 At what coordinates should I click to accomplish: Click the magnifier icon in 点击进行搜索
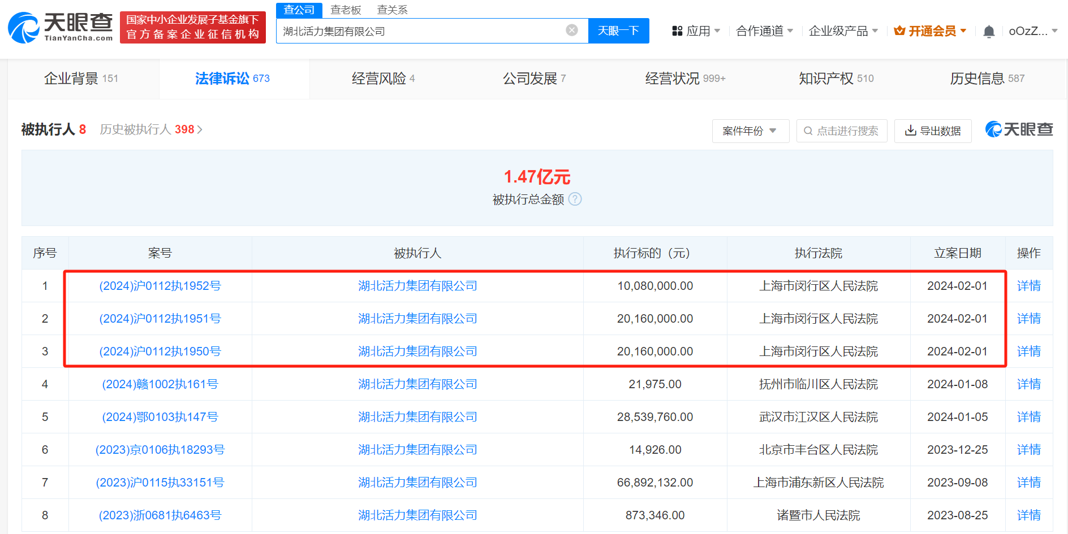pyautogui.click(x=808, y=131)
